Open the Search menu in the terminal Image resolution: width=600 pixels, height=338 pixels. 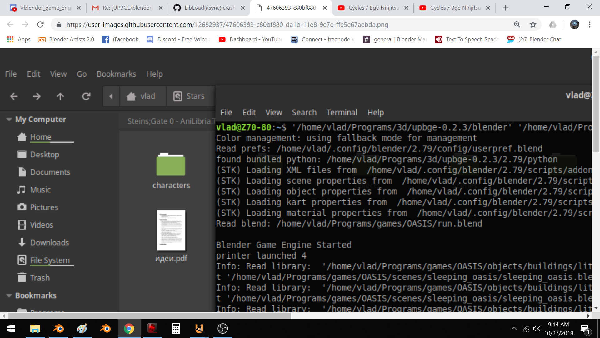[304, 112]
